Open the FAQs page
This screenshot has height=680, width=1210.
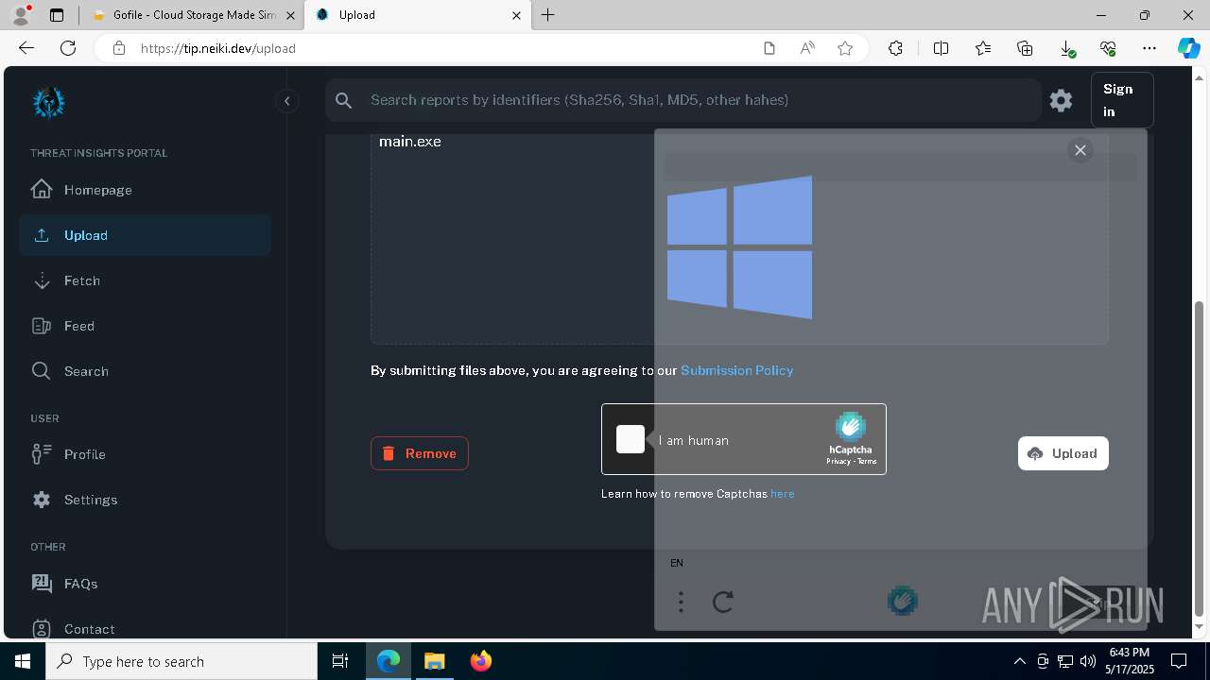(x=145, y=584)
